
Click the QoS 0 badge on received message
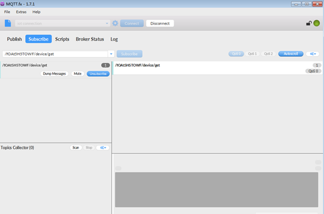click(313, 71)
